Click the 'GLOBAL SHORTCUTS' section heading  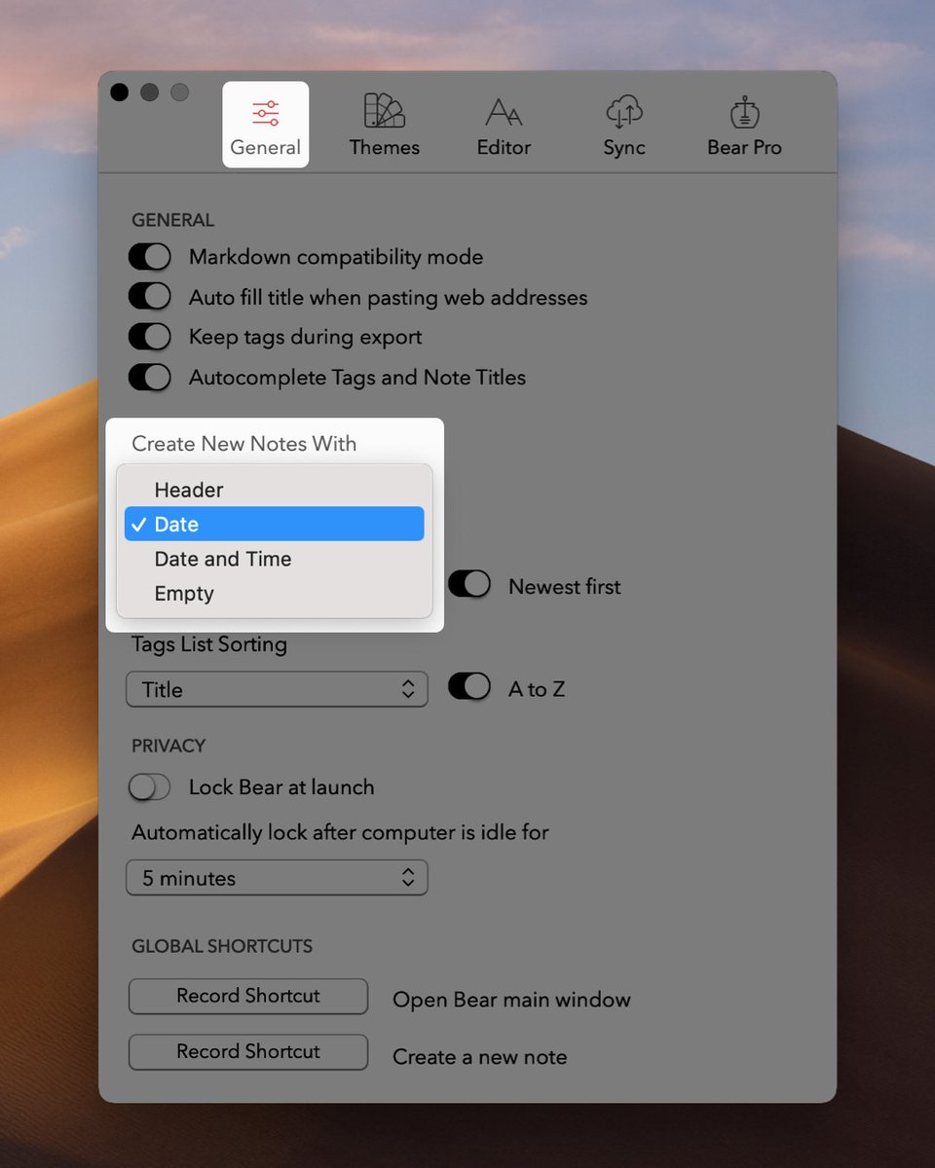pyautogui.click(x=222, y=946)
